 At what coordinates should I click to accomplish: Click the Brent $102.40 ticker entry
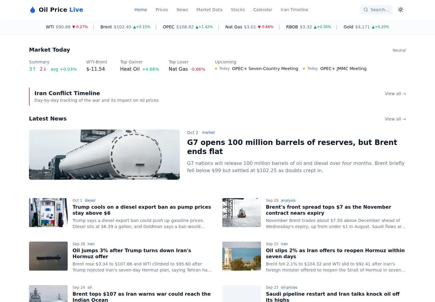click(x=125, y=27)
